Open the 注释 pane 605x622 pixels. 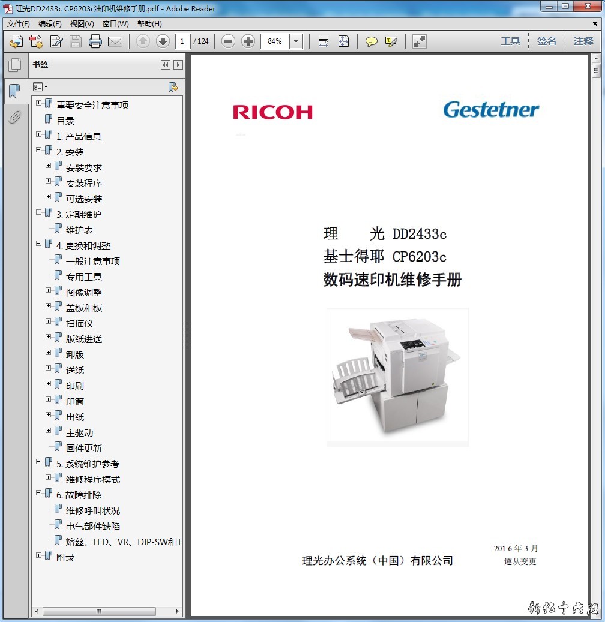[x=583, y=41]
